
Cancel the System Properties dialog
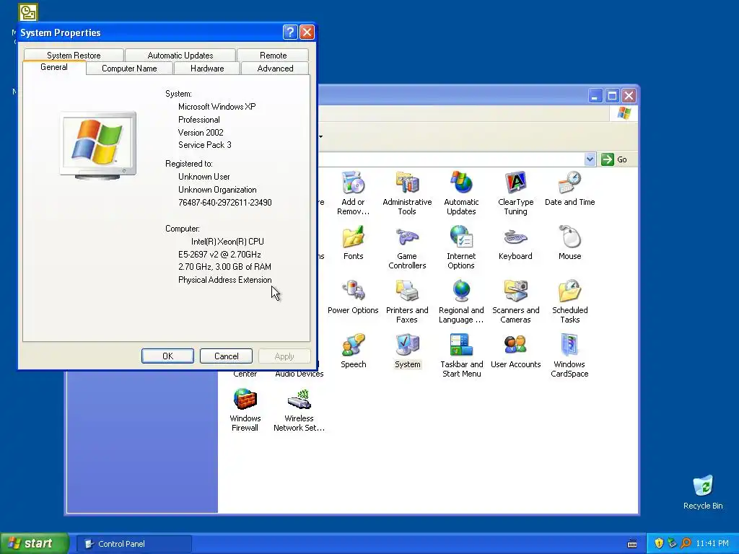point(226,356)
